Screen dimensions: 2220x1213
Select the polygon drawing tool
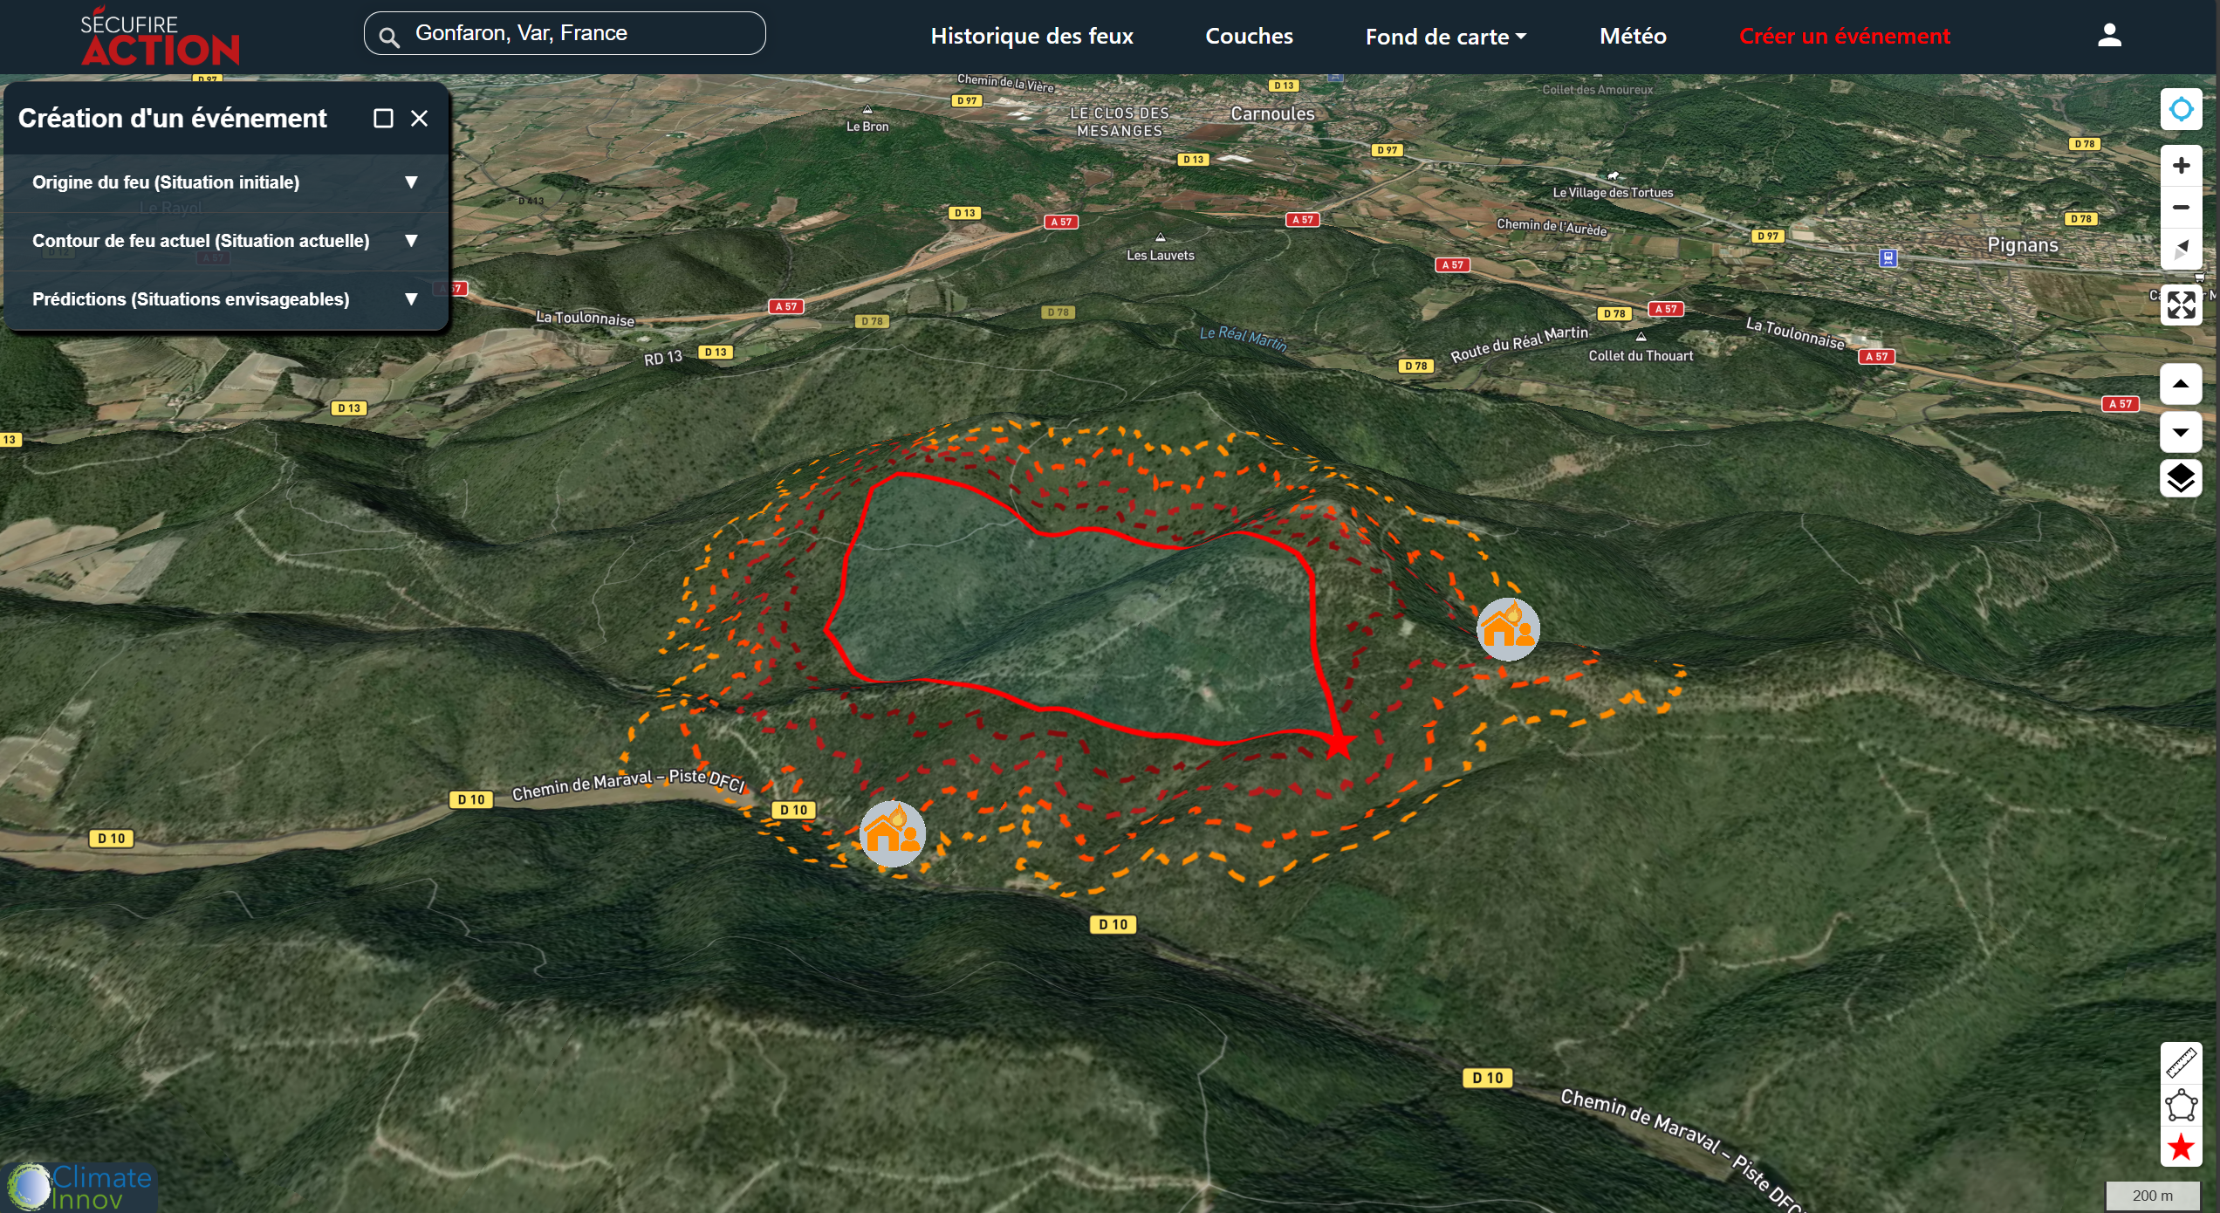[x=2181, y=1106]
